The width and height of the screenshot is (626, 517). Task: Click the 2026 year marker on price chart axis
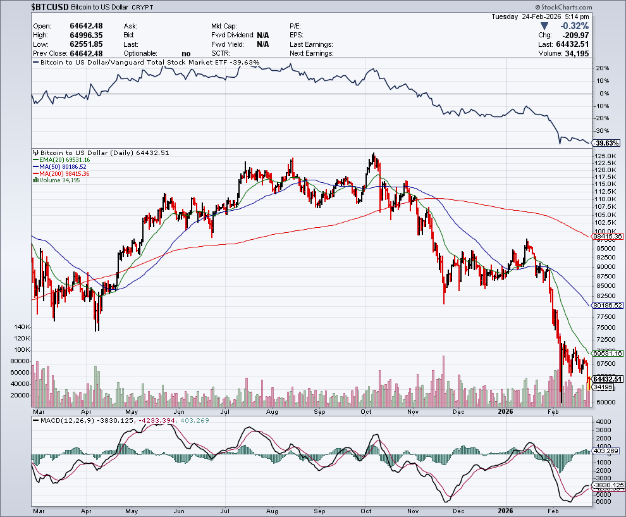tap(505, 411)
